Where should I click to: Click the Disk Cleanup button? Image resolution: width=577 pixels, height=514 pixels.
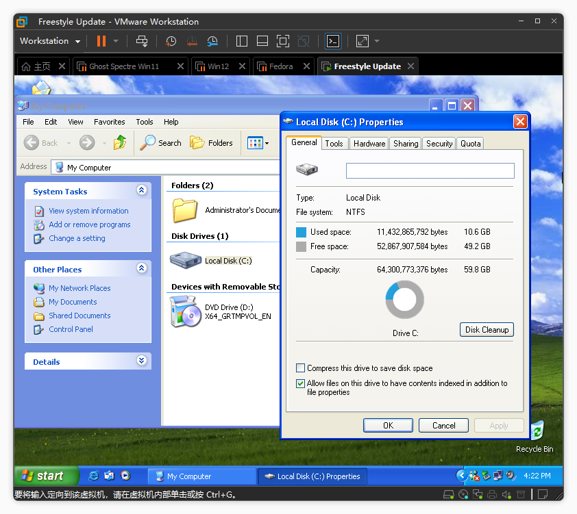pos(487,330)
